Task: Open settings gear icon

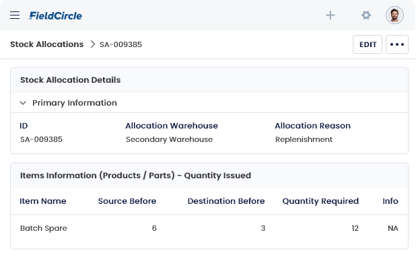Action: coord(366,15)
